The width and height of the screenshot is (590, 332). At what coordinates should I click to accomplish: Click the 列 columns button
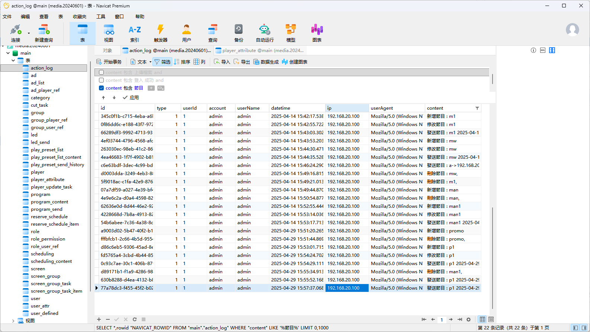tap(199, 62)
